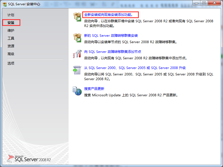Click the new standalone installation package icon
The image size is (223, 167).
click(x=77, y=17)
